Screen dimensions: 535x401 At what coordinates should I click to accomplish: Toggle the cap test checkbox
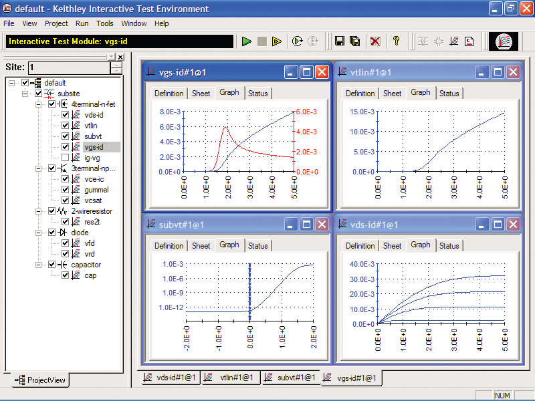(65, 275)
